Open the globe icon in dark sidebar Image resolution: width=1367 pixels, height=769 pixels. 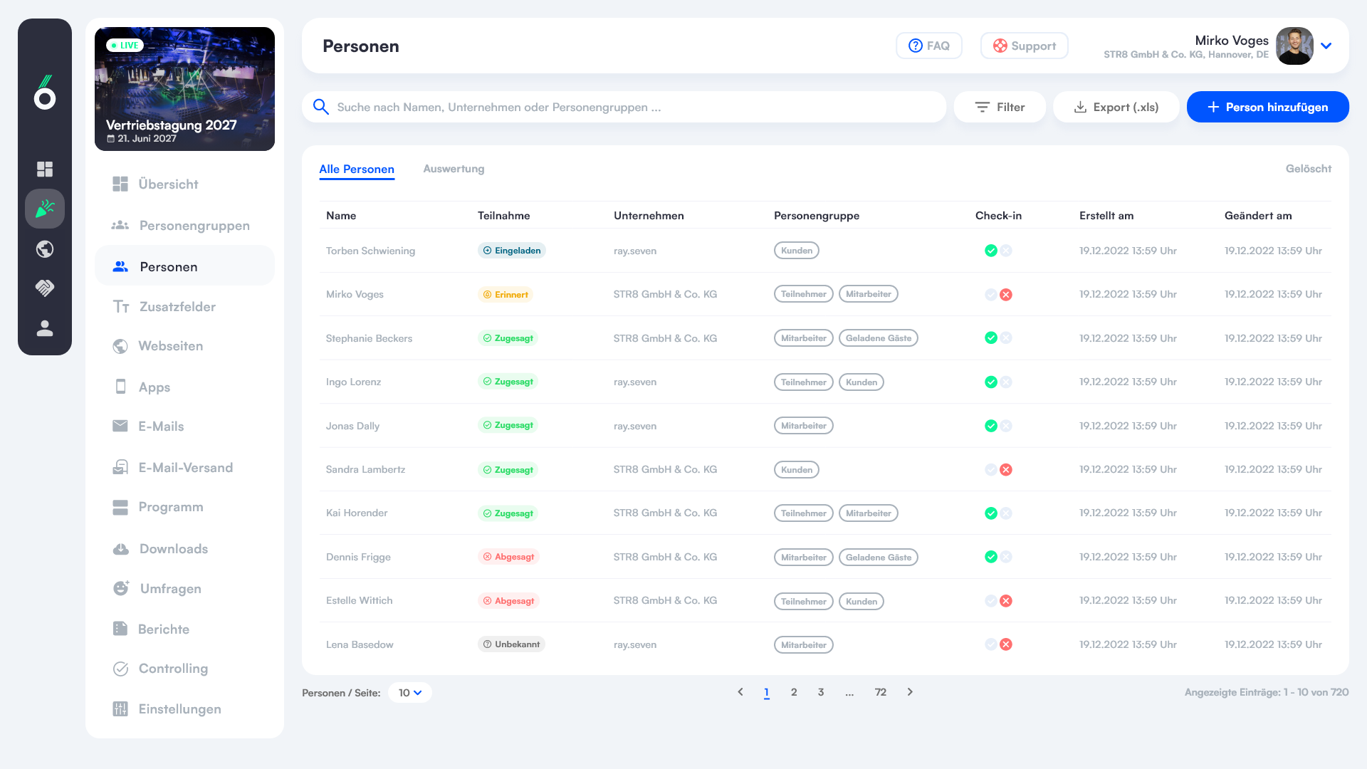coord(45,249)
